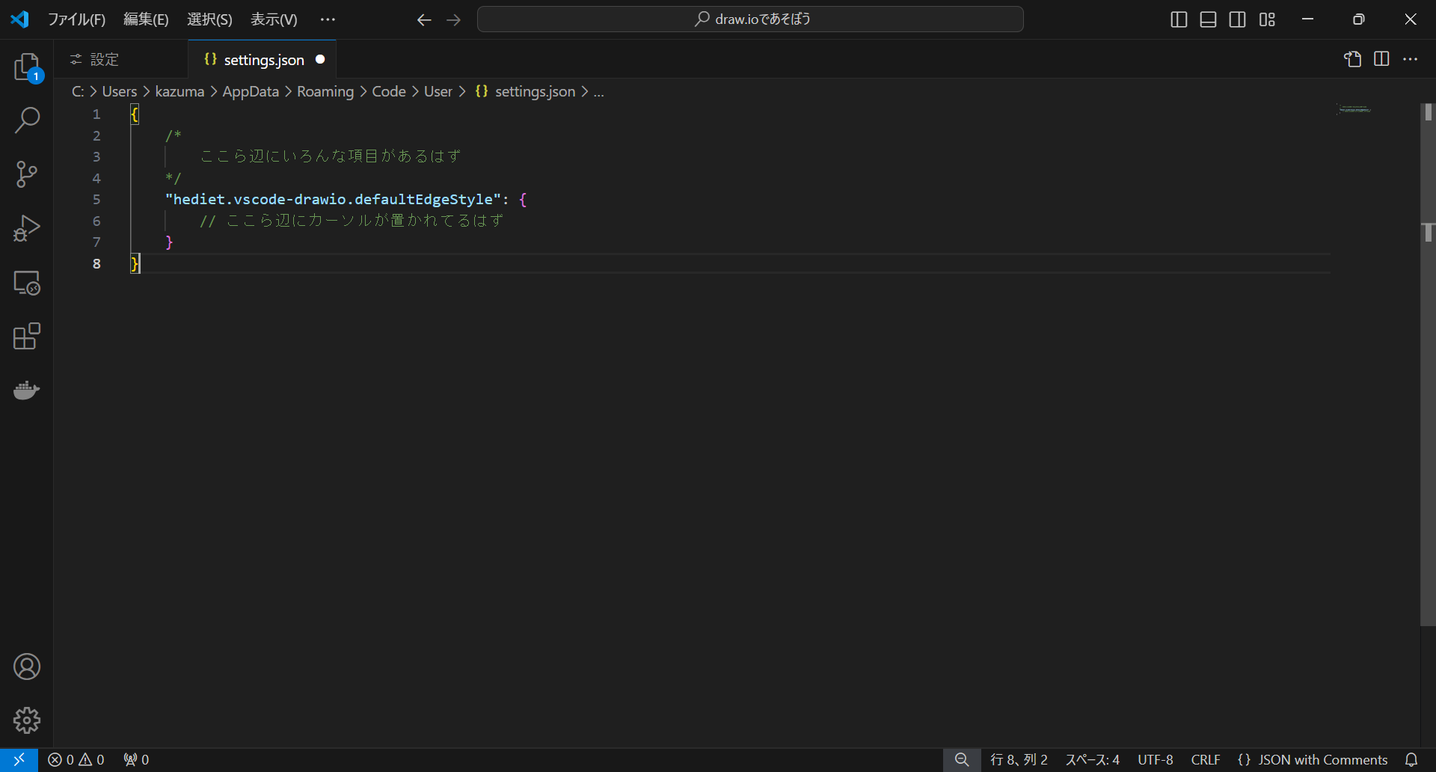Open the Extensions view
This screenshot has height=772, width=1436.
click(x=26, y=337)
